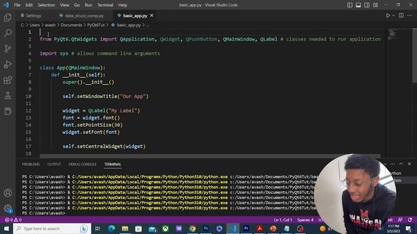Viewport: 417px width, 234px height.
Task: Open Run and Debug view
Action: (x=8, y=64)
